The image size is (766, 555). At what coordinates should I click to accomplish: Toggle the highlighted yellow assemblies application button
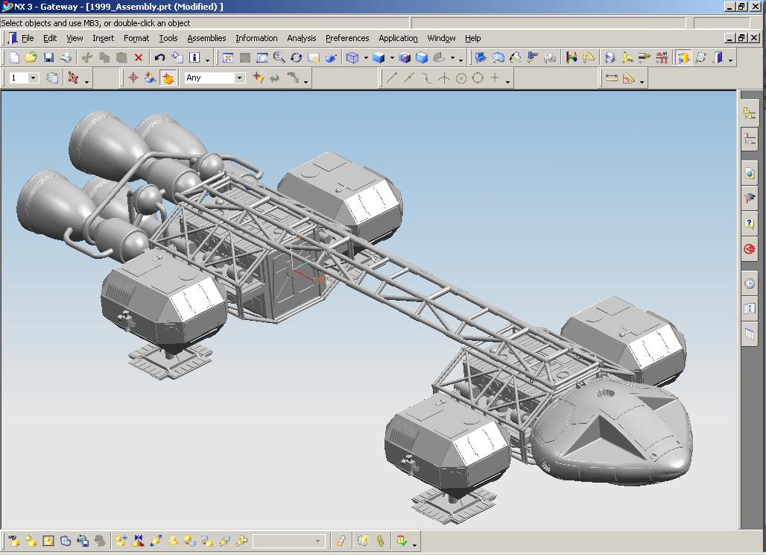683,57
